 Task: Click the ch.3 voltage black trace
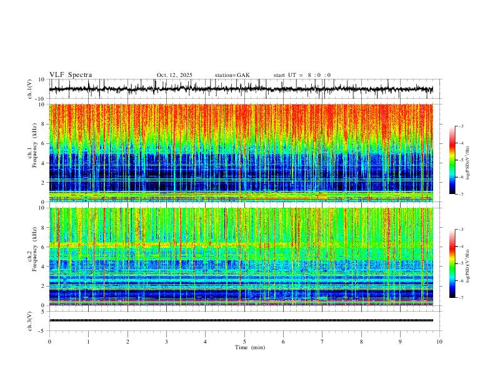click(241, 320)
